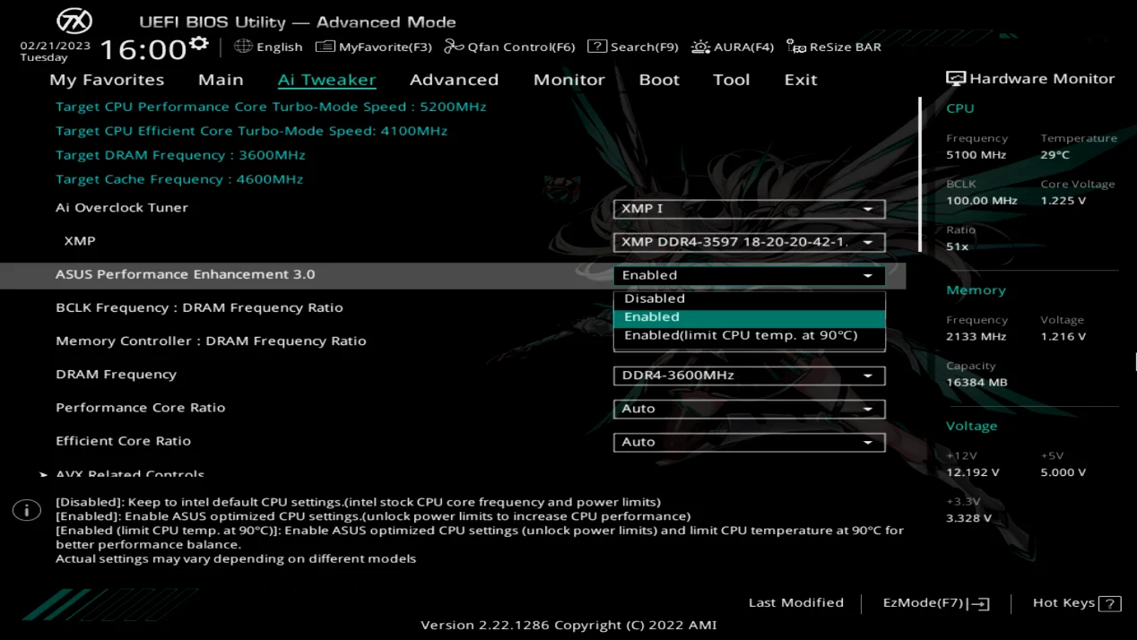Open Search(F9) question mark icon
The height and width of the screenshot is (640, 1137).
(597, 47)
